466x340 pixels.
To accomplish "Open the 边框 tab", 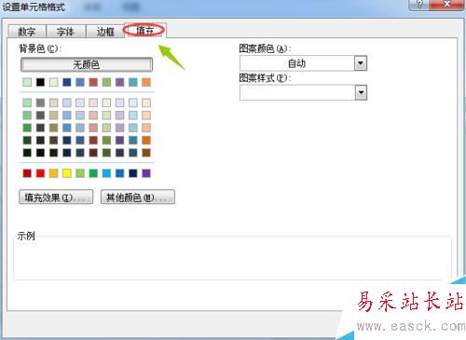I will (105, 32).
